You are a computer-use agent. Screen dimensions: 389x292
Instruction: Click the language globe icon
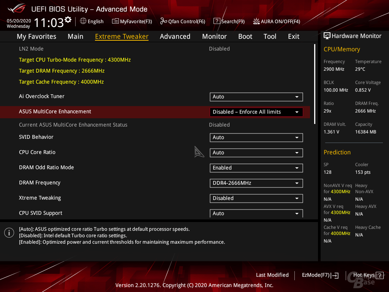point(83,21)
